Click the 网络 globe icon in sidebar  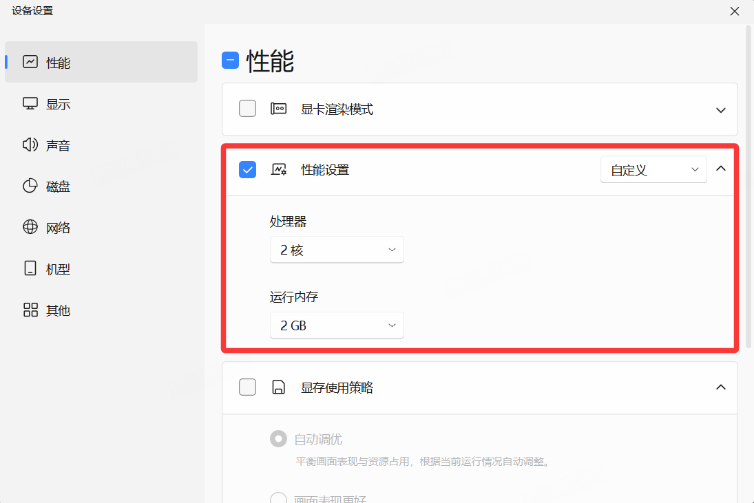pyautogui.click(x=30, y=227)
